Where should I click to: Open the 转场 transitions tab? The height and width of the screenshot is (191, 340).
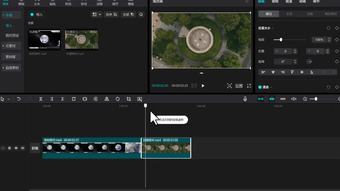[x=84, y=3]
